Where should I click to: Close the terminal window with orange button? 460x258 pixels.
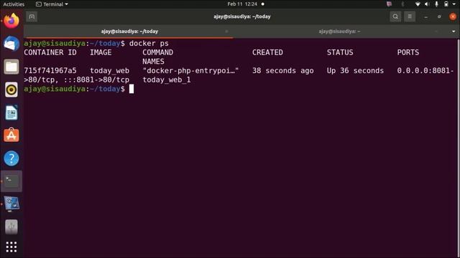coord(453,16)
